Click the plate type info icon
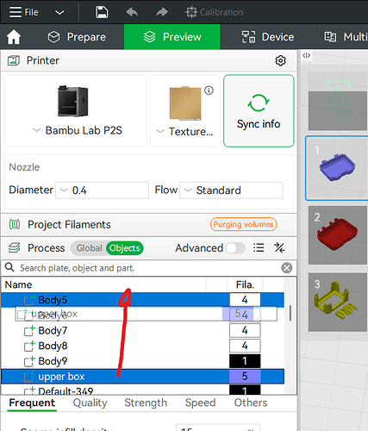The image size is (368, 431). 209,91
